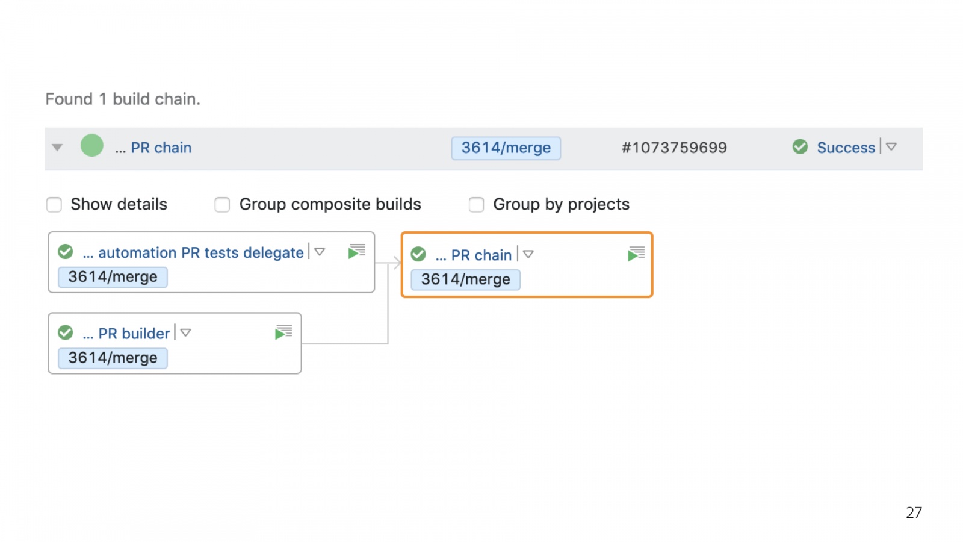The image size is (963, 542).
Task: Expand the dropdown arrow next to Success
Action: pyautogui.click(x=891, y=146)
